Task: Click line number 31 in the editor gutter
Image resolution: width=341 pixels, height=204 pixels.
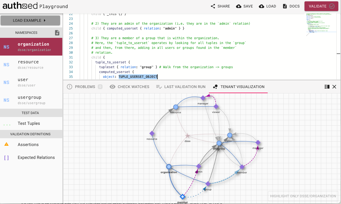Action: point(71,57)
